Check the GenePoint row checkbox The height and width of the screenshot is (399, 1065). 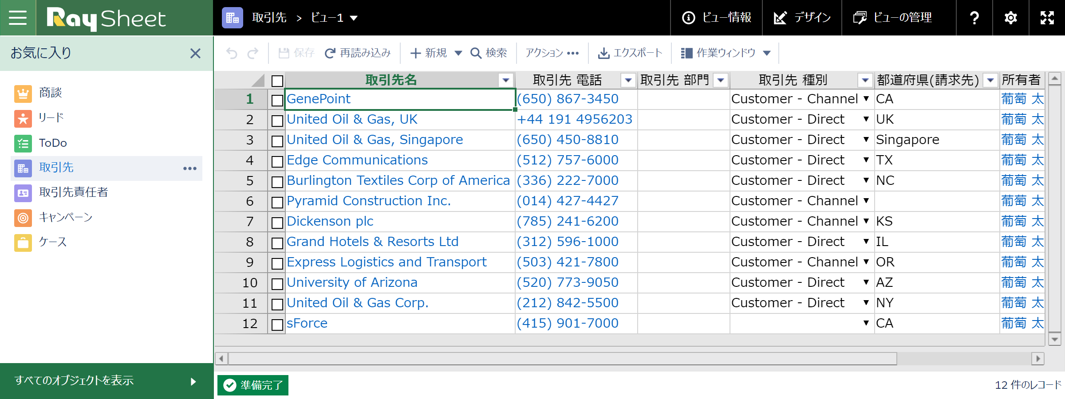277,100
